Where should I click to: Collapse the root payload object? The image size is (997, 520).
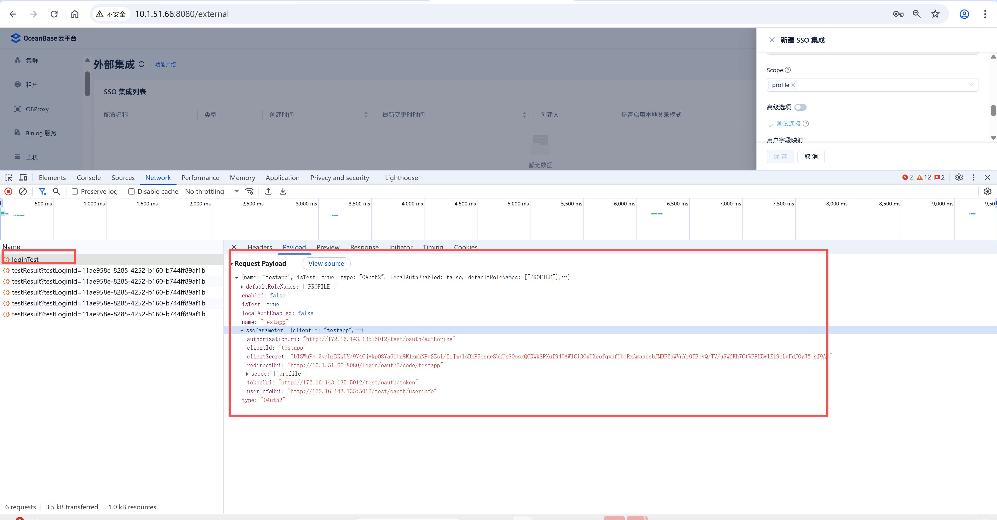[236, 277]
